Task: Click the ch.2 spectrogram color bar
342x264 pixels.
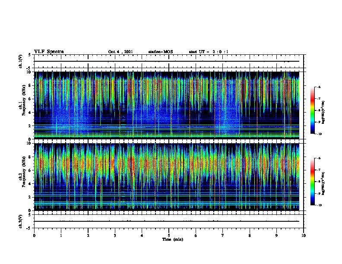Action: (x=312, y=182)
